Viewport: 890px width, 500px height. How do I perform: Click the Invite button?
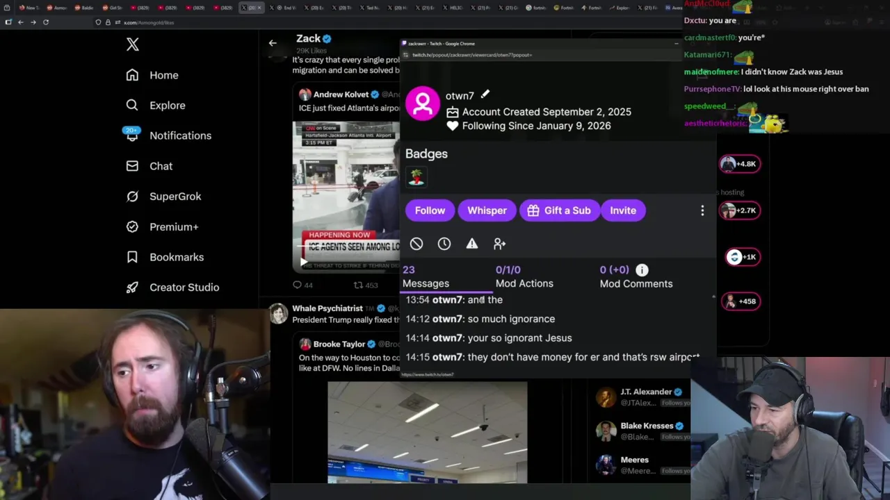[x=623, y=210]
